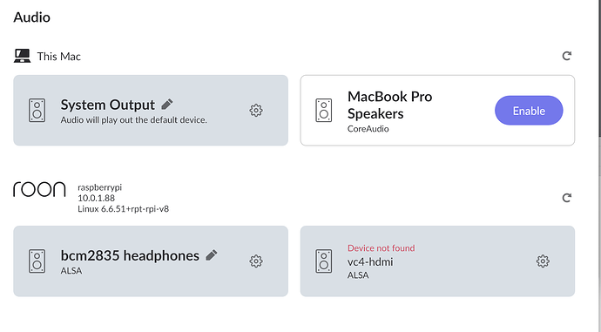Screen dimensions: 601x332
Task: Open bcm2835 headphones settings gear
Action: 256,261
